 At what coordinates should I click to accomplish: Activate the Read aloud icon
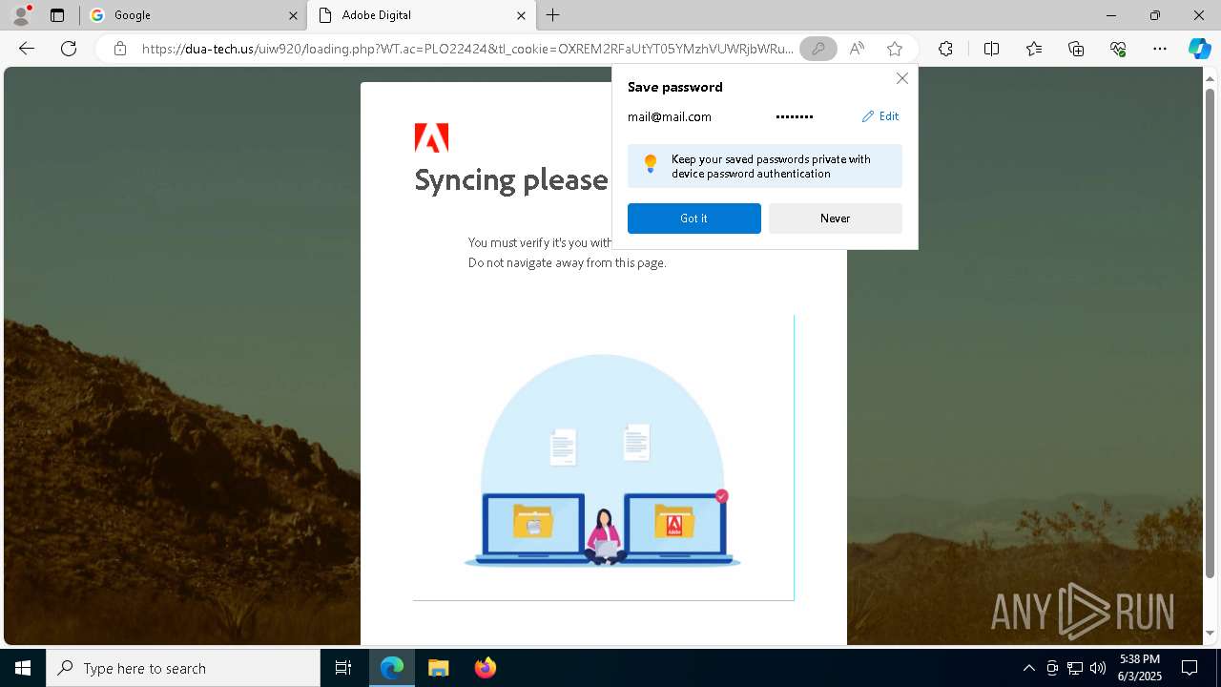(857, 49)
